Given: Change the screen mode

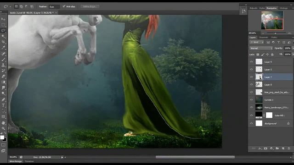Looking at the screenshot, I should coord(3,151).
